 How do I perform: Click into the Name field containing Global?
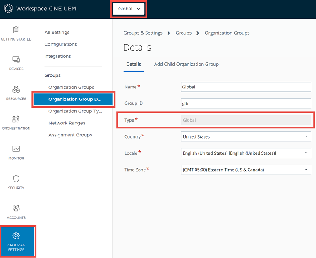coord(246,87)
